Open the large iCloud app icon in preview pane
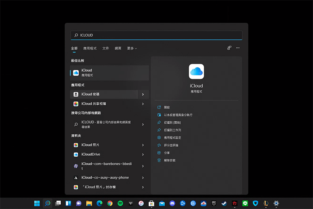Image resolution: width=313 pixels, height=209 pixels. click(x=196, y=72)
